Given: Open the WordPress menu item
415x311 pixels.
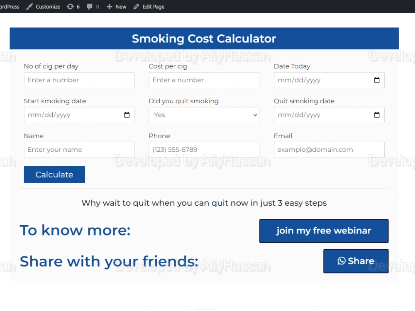Looking at the screenshot, I should [x=9, y=7].
